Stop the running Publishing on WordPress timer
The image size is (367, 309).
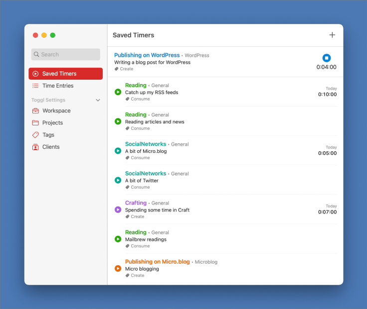pyautogui.click(x=327, y=58)
